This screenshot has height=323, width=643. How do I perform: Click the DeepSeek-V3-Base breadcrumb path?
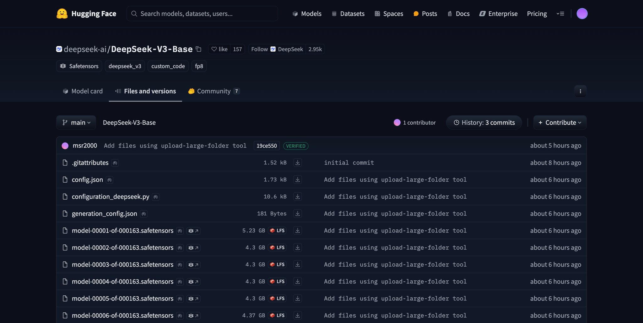[129, 122]
